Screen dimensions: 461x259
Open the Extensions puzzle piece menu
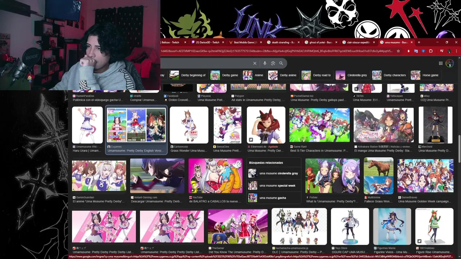coord(431,51)
